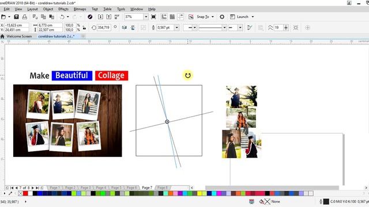
Task: Toggle the lock ratio padlock icon
Action: point(84,28)
